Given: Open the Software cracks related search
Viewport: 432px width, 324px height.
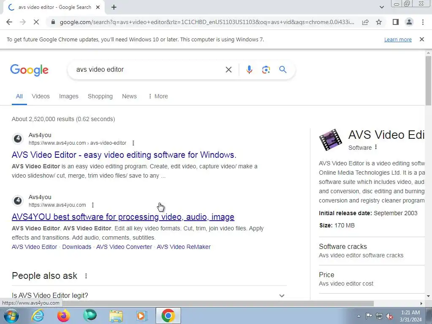Looking at the screenshot, I should (x=372, y=251).
